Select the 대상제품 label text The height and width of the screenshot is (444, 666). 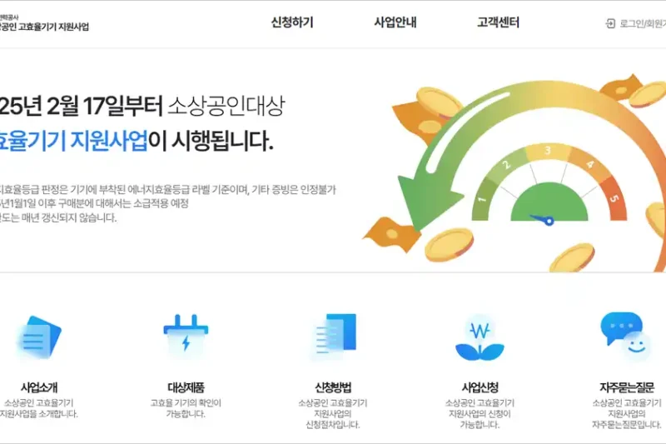(186, 387)
